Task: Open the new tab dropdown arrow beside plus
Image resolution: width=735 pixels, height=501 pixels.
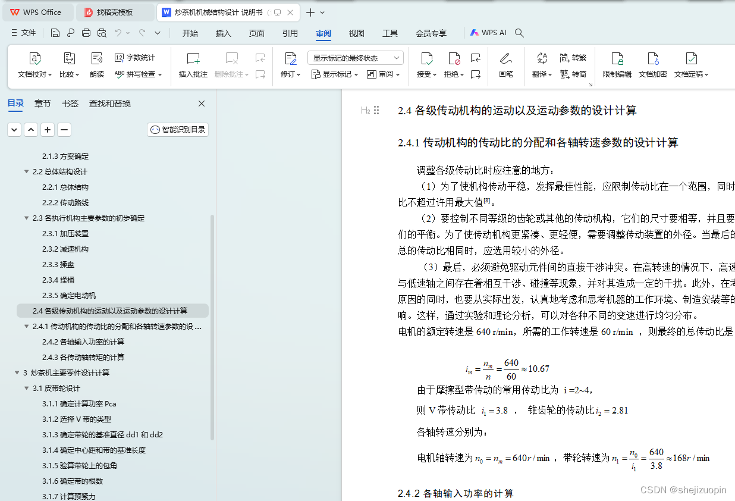Action: [322, 12]
